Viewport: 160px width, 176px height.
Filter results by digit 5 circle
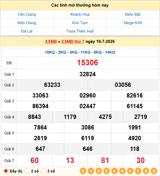pyautogui.click(x=122, y=171)
